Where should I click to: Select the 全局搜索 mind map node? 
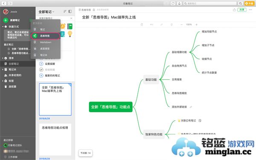pos(177,79)
